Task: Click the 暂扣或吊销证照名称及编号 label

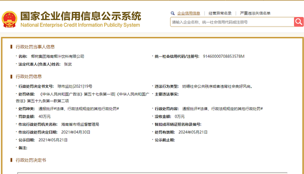Action: coord(178,124)
